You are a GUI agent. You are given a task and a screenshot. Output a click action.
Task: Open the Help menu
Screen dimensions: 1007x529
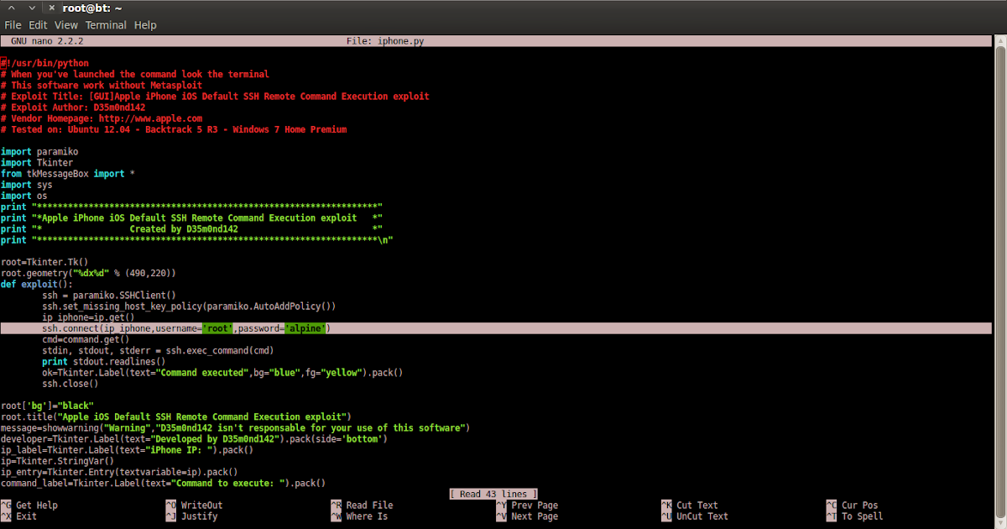145,25
